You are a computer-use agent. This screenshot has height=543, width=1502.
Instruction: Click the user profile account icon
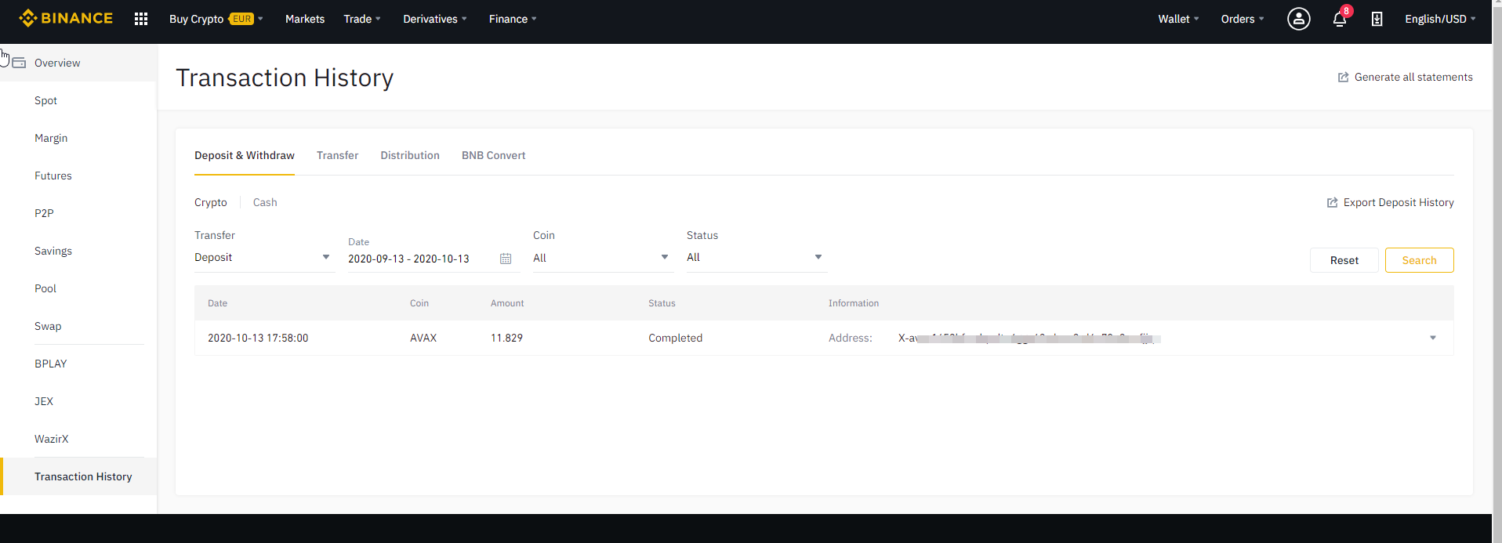pos(1298,19)
